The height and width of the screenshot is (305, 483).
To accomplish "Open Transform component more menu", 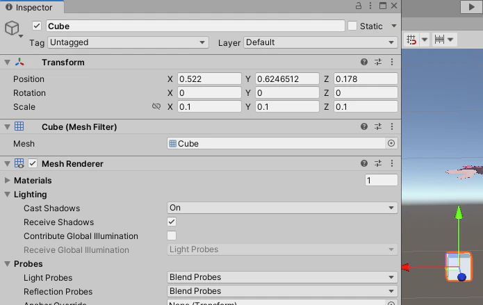I will coord(392,62).
